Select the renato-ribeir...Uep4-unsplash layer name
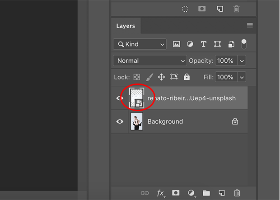Screen dimensions: 280x200 pyautogui.click(x=191, y=98)
